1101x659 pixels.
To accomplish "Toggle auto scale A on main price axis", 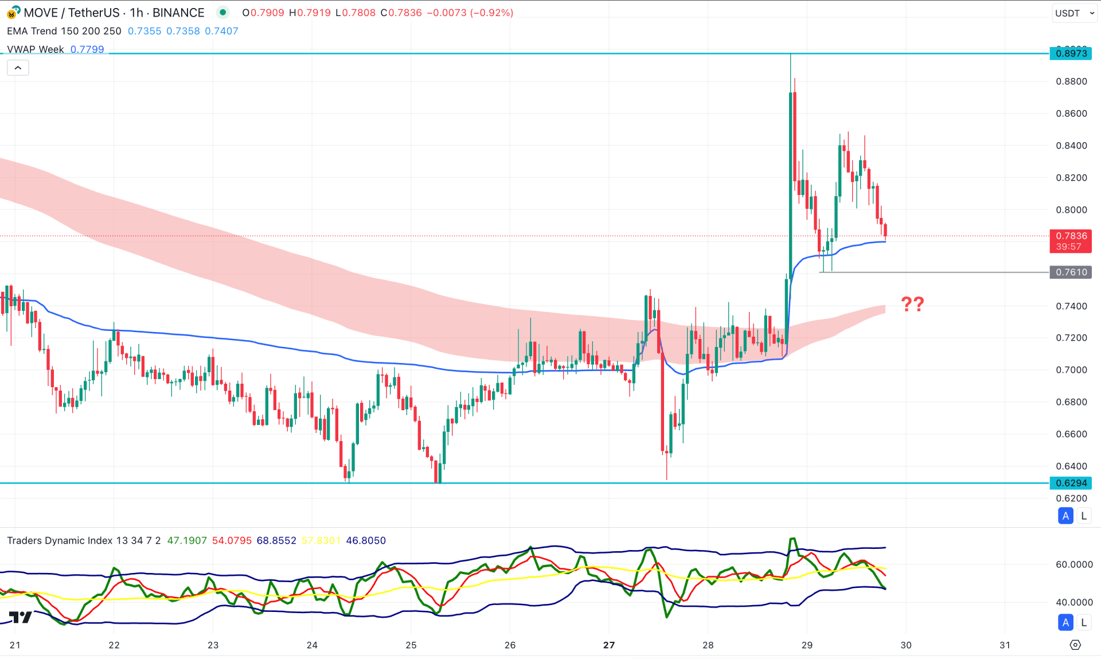I will (1065, 516).
